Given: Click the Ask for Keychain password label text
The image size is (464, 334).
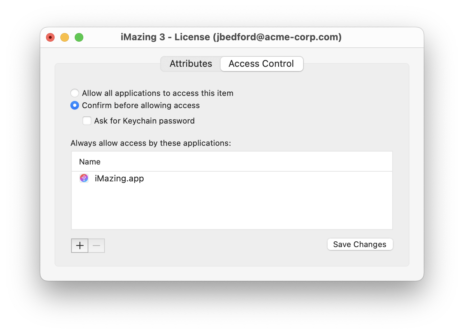Looking at the screenshot, I should 144,121.
